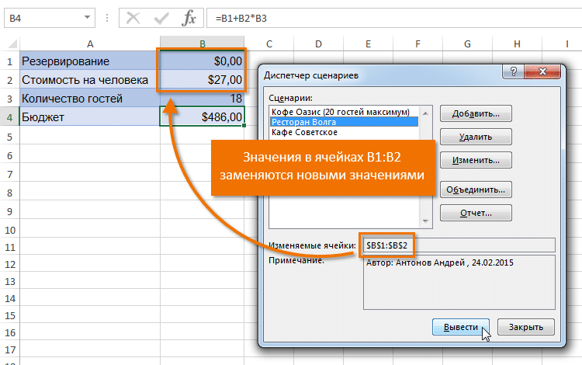Click cell B4 with $486,00
The width and height of the screenshot is (582, 365).
click(x=203, y=117)
